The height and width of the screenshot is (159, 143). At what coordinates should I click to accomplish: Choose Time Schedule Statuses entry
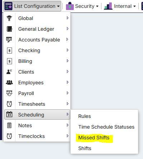pyautogui.click(x=106, y=127)
